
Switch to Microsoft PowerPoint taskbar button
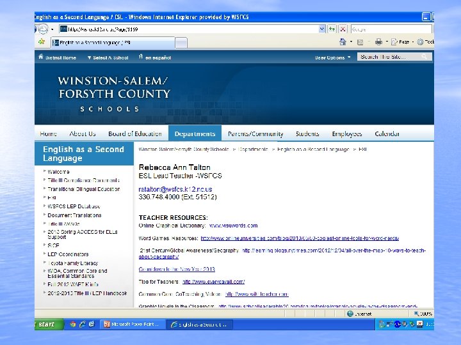click(x=133, y=324)
